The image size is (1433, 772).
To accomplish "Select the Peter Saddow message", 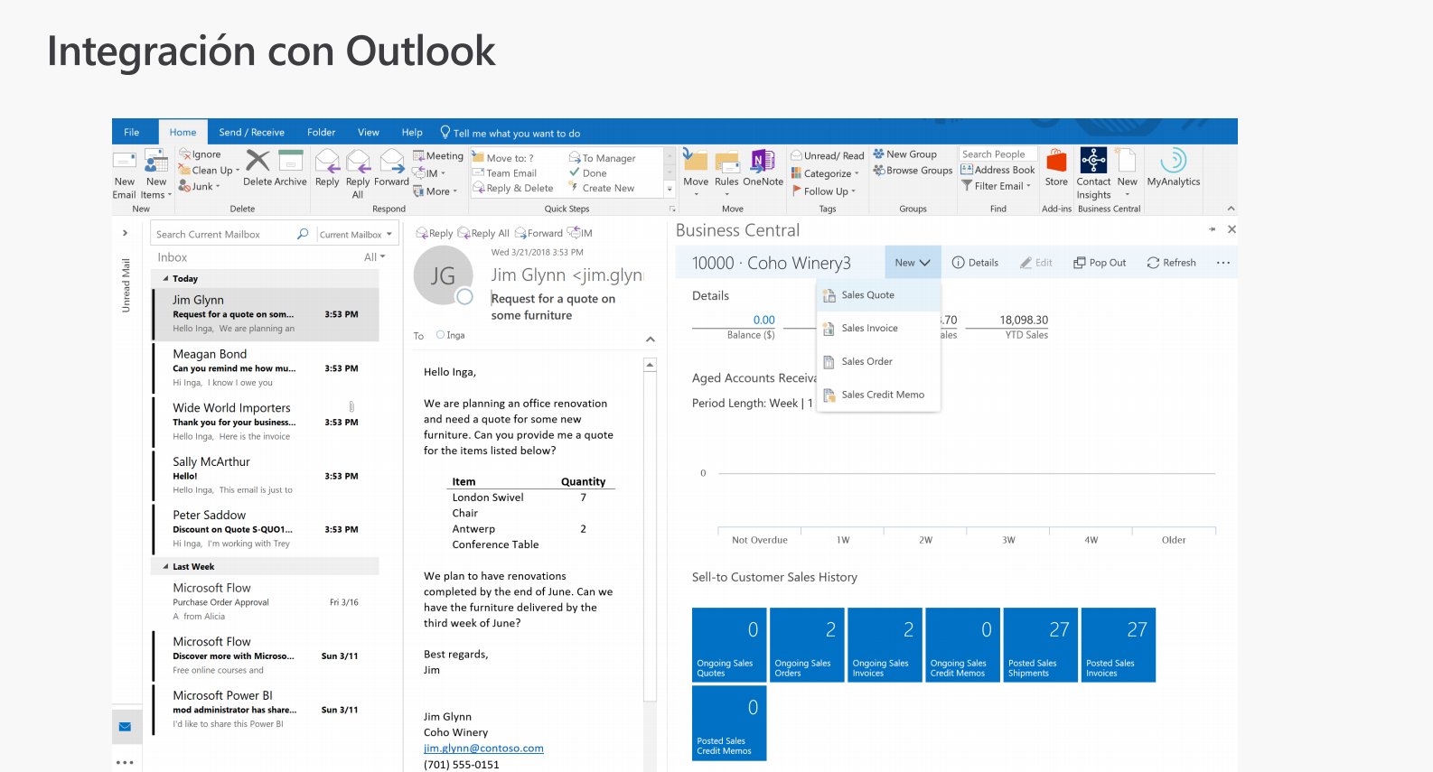I will pos(266,529).
